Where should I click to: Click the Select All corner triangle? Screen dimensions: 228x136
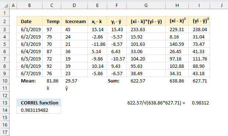coord(6,5)
